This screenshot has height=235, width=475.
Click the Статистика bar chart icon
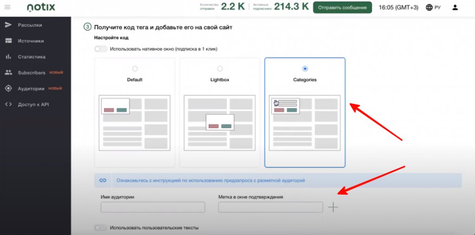(8, 57)
